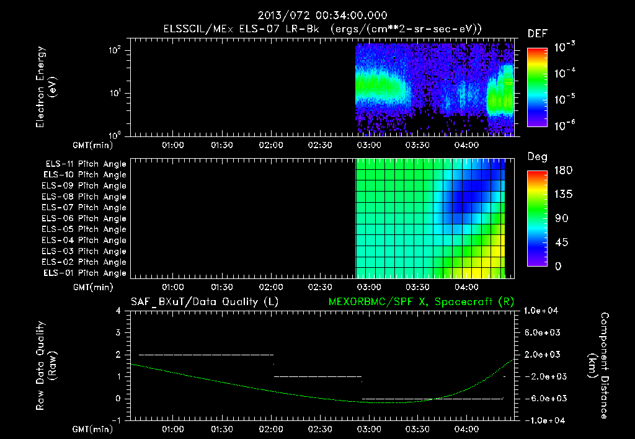Select ELS-02 Pitch Angle row label
Viewport: 635px width, 439px height.
[x=84, y=262]
